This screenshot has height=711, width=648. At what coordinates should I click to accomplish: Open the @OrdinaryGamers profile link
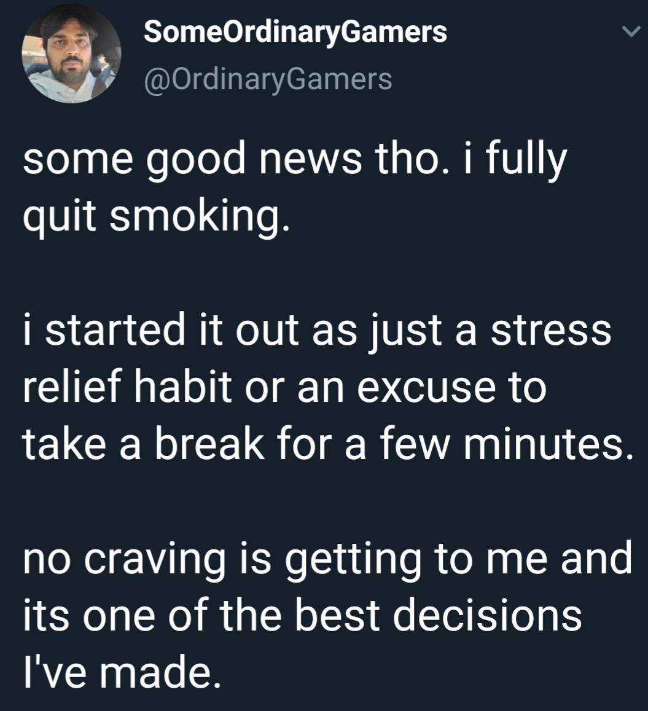(x=267, y=79)
